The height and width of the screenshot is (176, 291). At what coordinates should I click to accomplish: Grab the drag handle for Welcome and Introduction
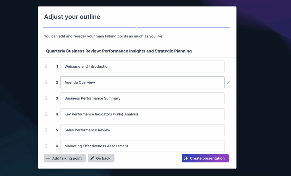46,67
